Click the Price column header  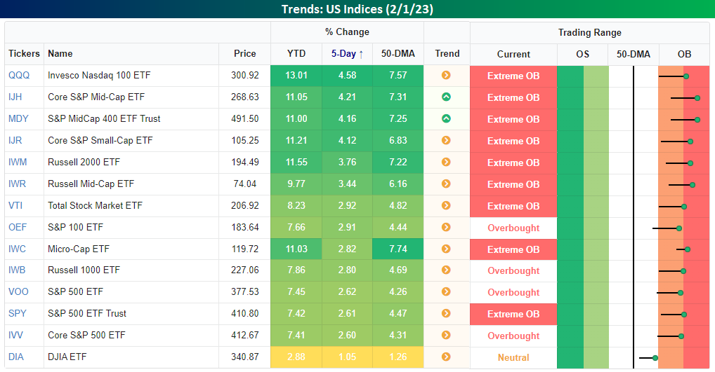click(245, 53)
